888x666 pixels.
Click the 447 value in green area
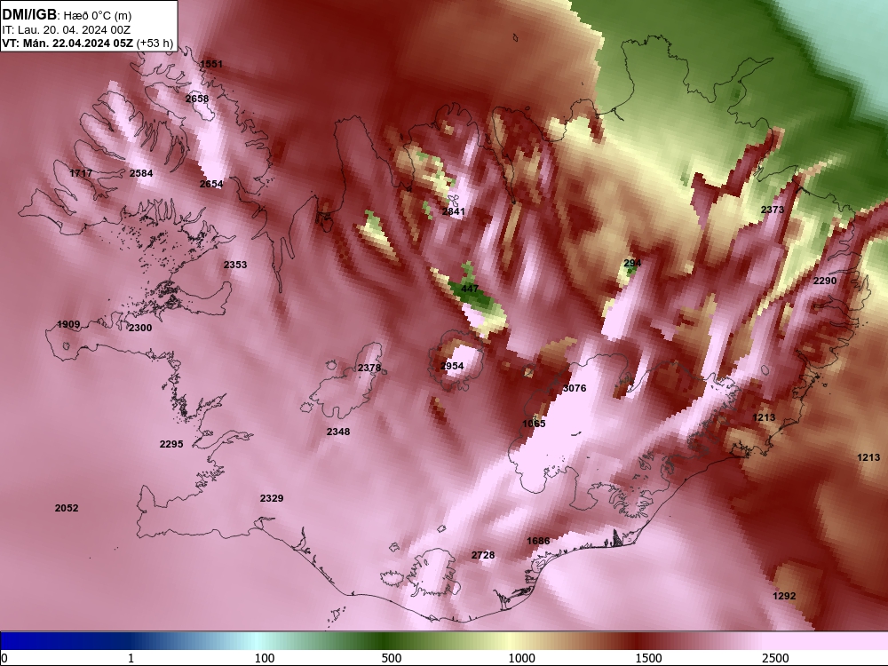[470, 289]
